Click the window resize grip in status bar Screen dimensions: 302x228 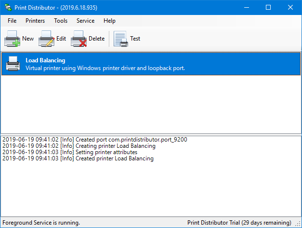298,224
